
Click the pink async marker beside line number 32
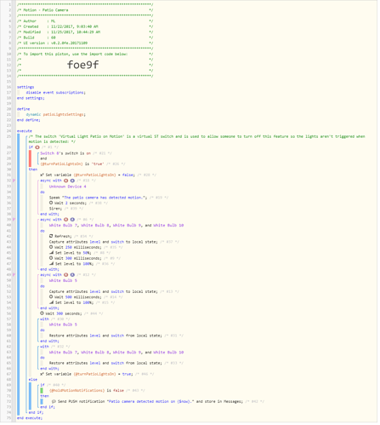(14, 181)
